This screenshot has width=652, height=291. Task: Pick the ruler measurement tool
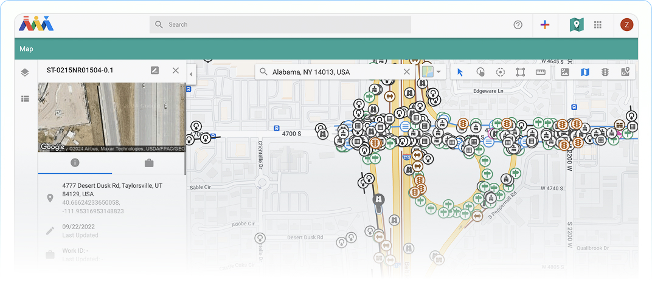click(x=540, y=72)
